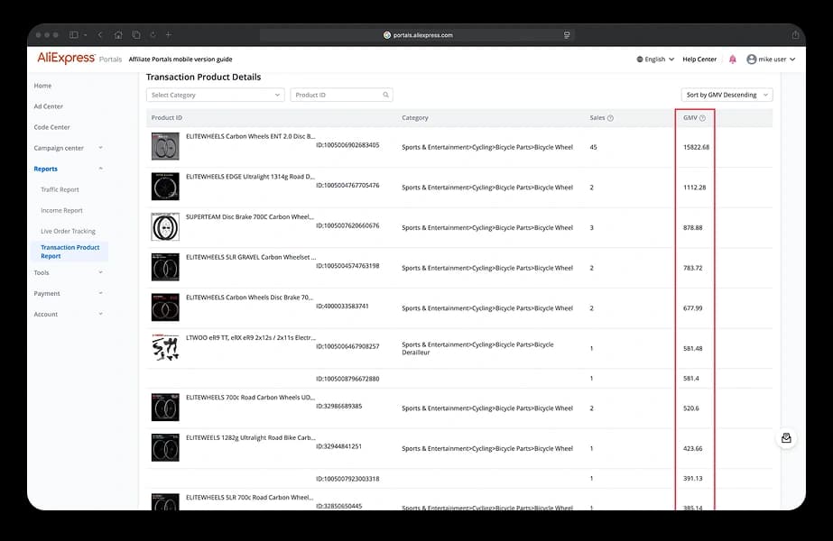Click the Product ID search magnifier icon
833x541 pixels.
(385, 95)
